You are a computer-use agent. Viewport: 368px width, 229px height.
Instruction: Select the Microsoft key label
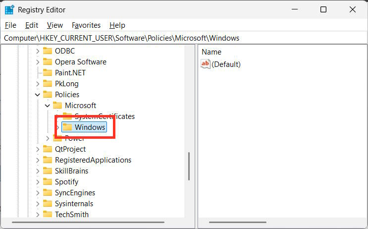[81, 106]
